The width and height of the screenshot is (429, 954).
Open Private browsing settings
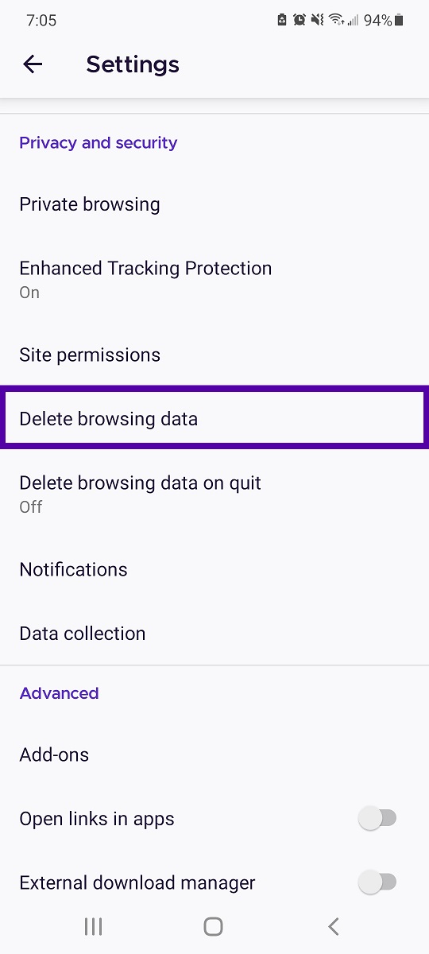214,204
